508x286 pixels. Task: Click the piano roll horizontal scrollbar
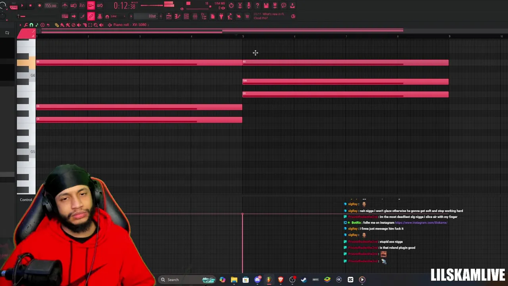[x=222, y=30]
